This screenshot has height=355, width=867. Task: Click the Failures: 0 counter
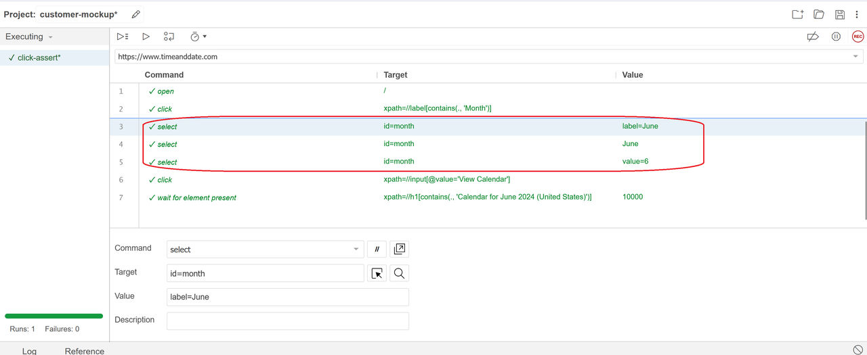pyautogui.click(x=62, y=329)
